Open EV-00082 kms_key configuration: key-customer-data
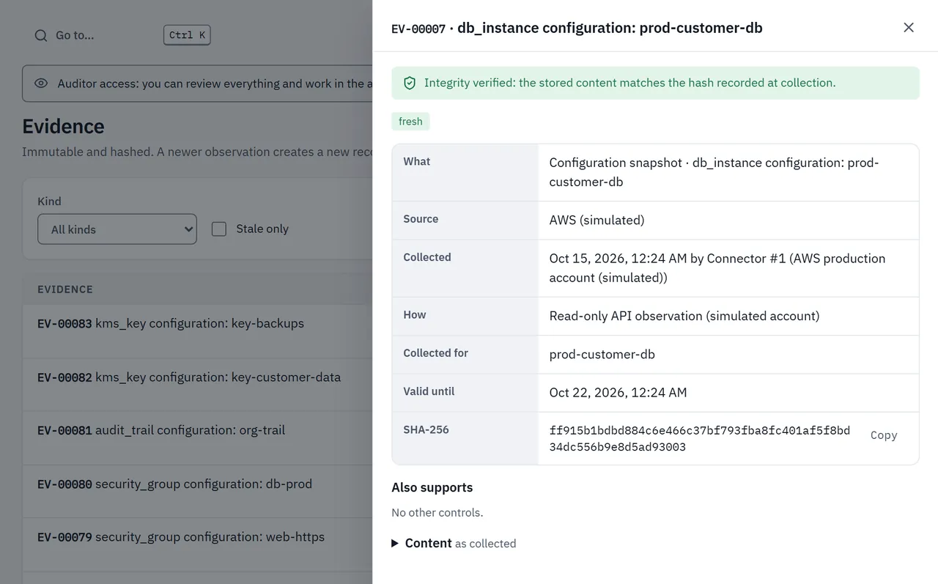Viewport: 938px width, 584px height. tap(189, 377)
